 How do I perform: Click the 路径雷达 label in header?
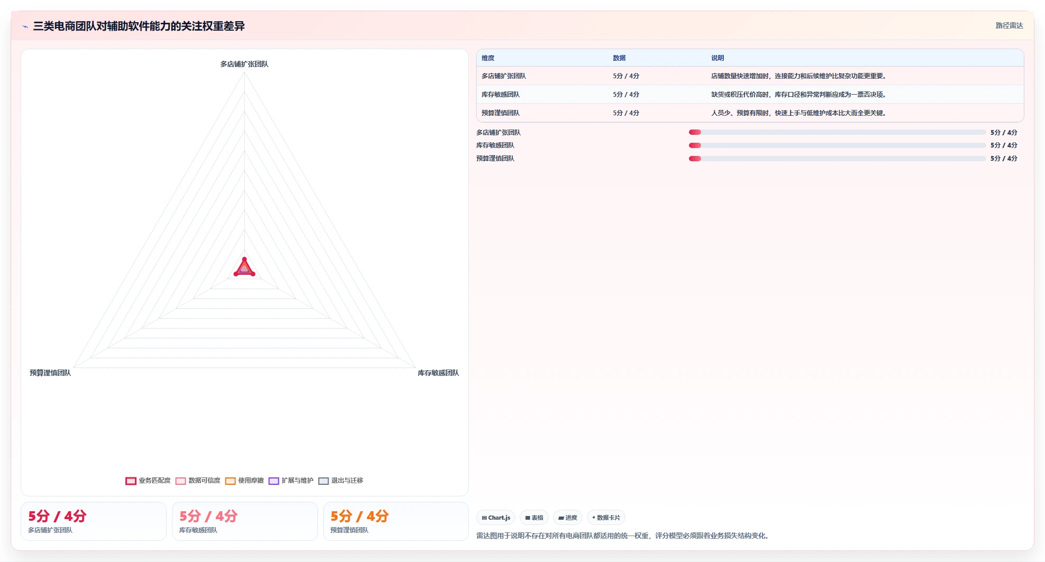(1009, 25)
